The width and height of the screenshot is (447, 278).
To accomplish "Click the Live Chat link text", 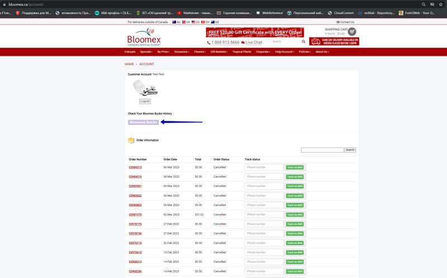I will coord(254,42).
